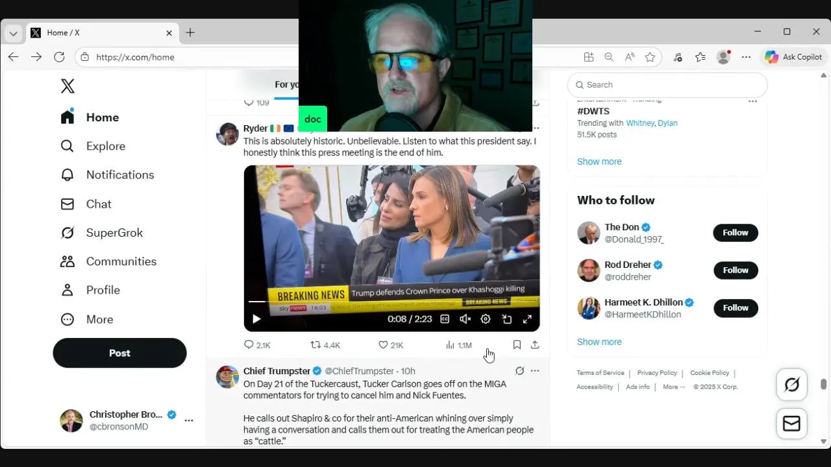Open Accessibility footer link

(x=595, y=387)
